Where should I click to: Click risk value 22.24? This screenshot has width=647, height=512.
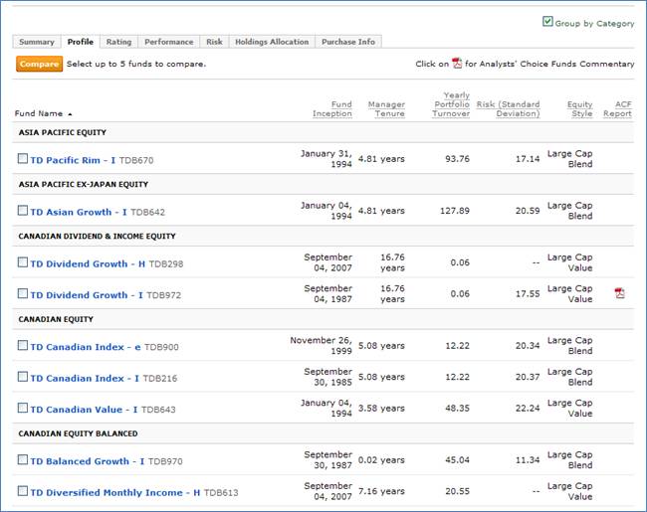pyautogui.click(x=528, y=409)
